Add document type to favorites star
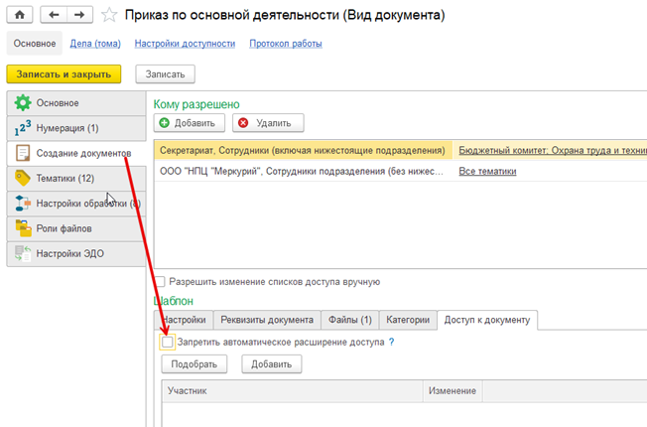Screen dimensions: 647x427 coord(109,16)
